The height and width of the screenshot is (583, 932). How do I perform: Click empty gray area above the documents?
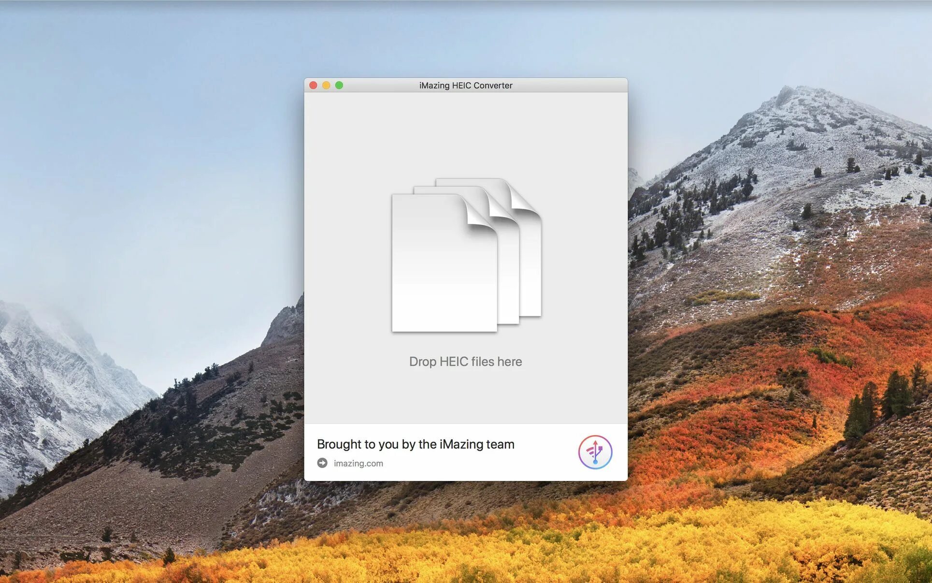pyautogui.click(x=465, y=135)
